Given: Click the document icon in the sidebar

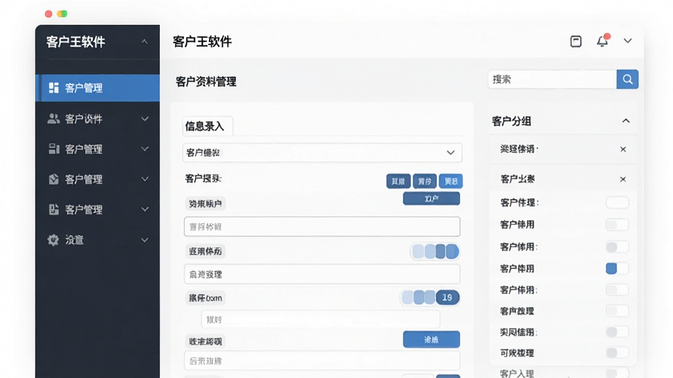Looking at the screenshot, I should click(54, 209).
